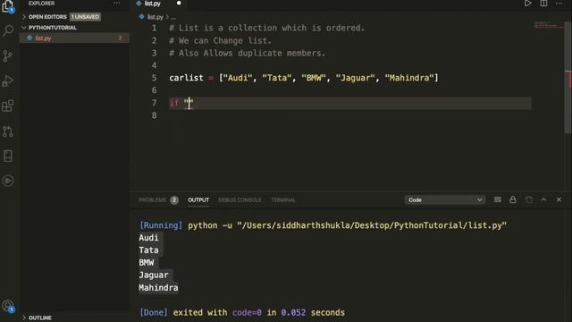Open the Run and Debug view
Screen dimensions: 572x322
pyautogui.click(x=8, y=81)
